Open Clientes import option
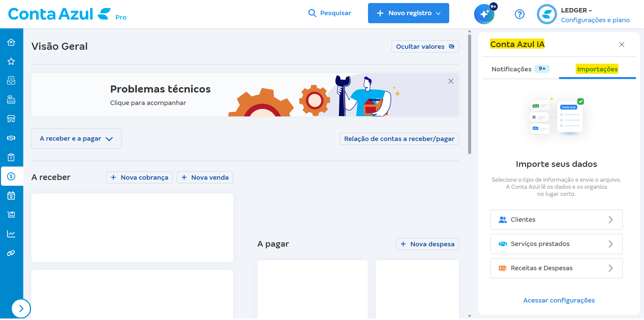644x320 pixels. pyautogui.click(x=556, y=220)
